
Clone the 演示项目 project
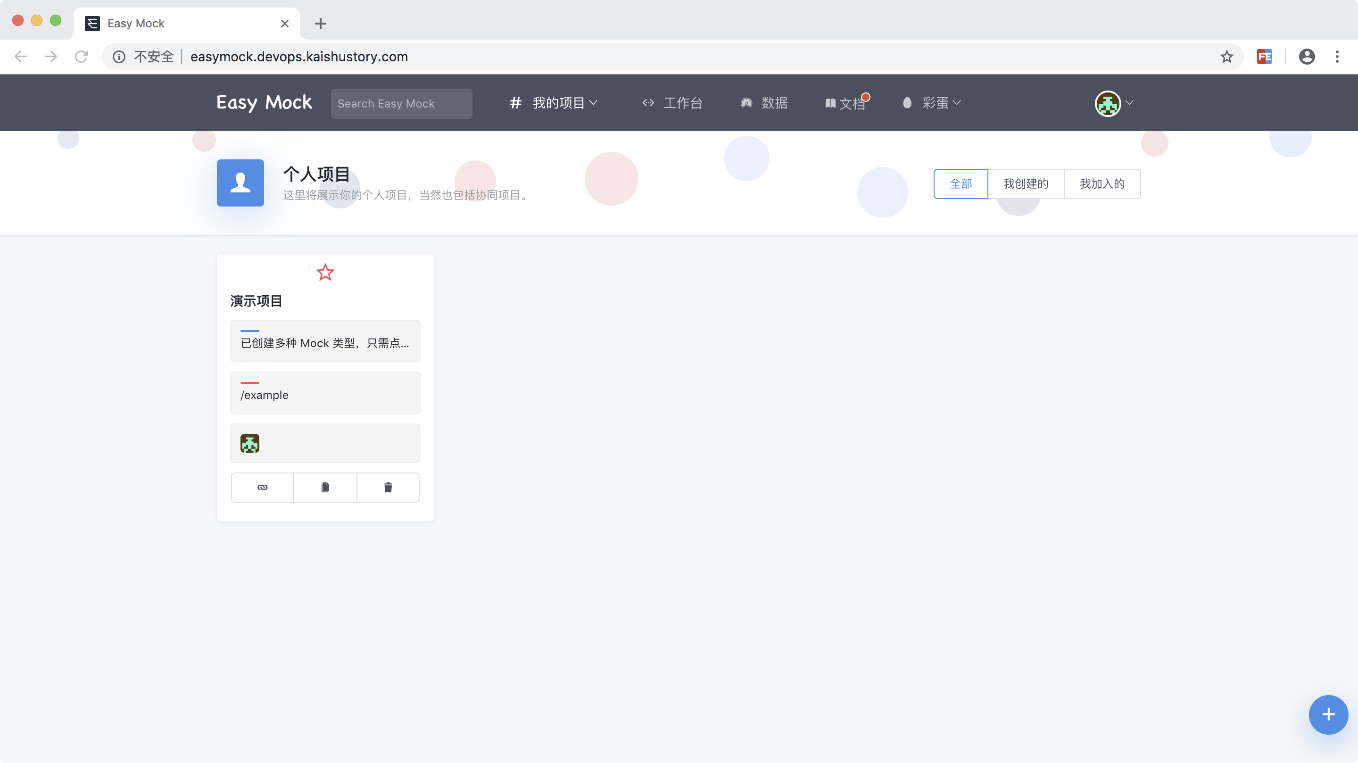click(x=325, y=488)
